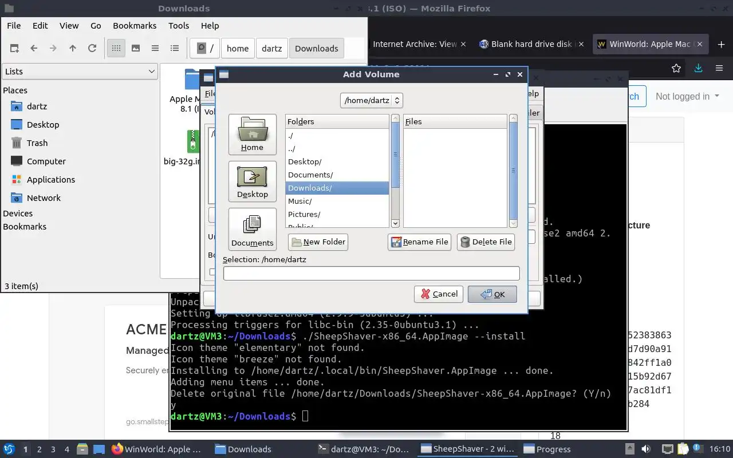Open the View menu in file manager
The width and height of the screenshot is (733, 458).
(69, 25)
